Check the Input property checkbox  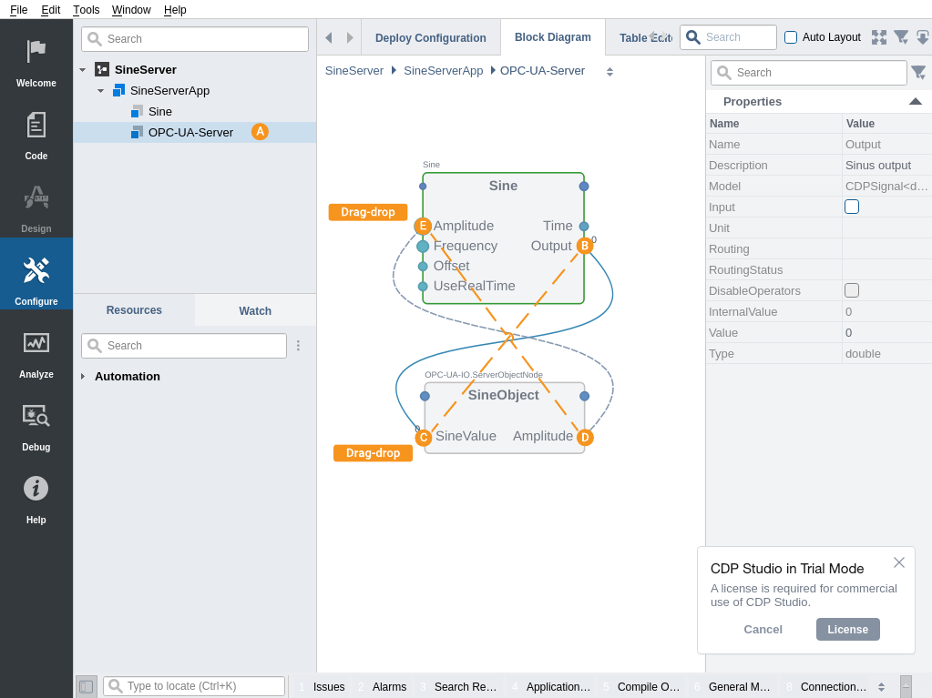pyautogui.click(x=852, y=207)
